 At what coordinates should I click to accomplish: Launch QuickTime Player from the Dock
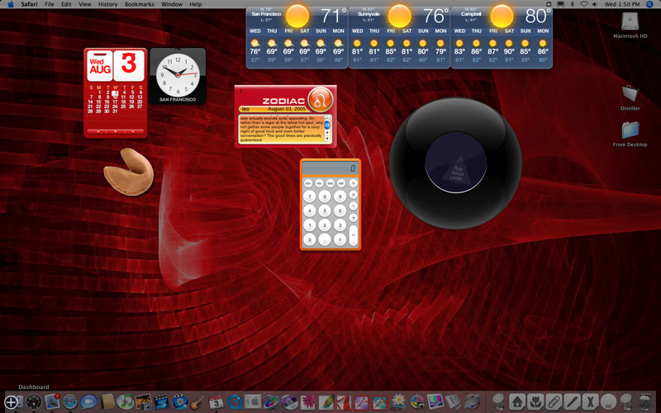click(235, 401)
